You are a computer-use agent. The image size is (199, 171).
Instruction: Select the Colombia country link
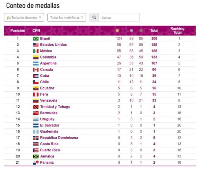48,57
